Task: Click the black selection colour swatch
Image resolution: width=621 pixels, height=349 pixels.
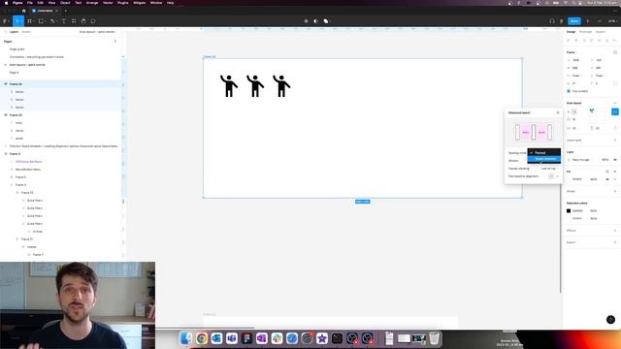Action: coord(569,211)
